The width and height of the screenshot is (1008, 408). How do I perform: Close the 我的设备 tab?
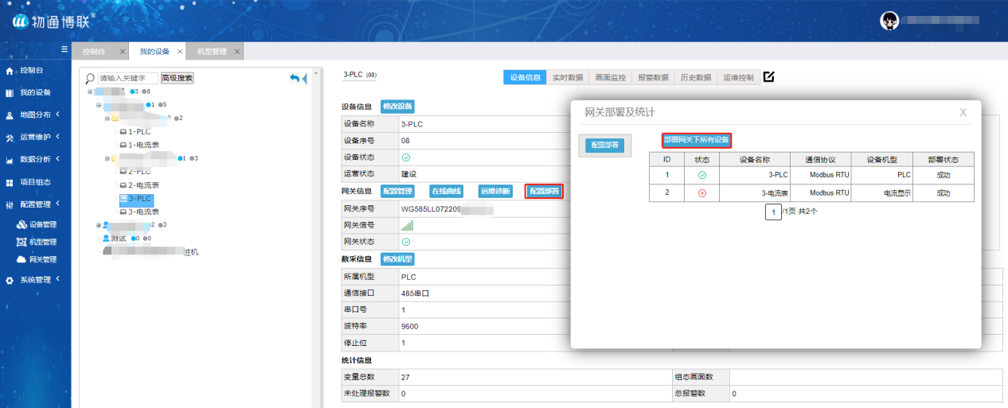[180, 52]
